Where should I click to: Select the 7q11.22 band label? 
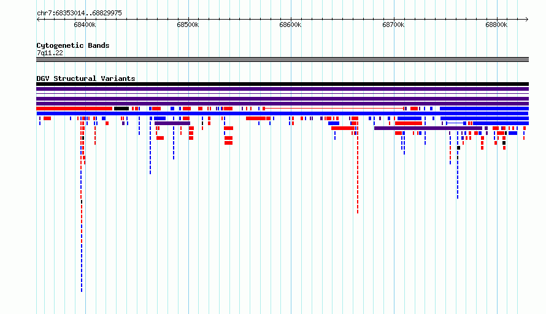coord(50,53)
